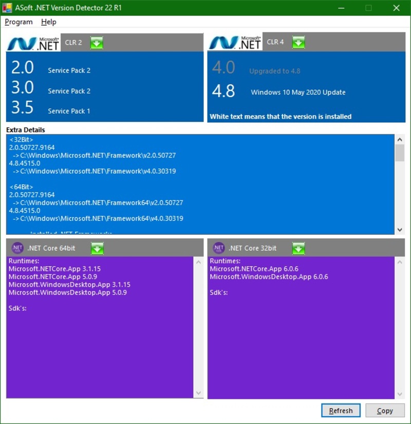Click the ASoft app icon in title bar
The image size is (411, 424).
(8, 8)
